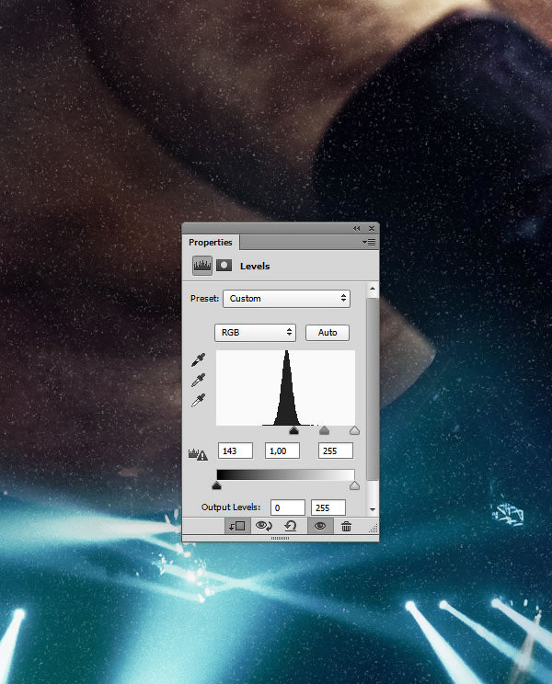
Task: Select the Properties tab
Action: pyautogui.click(x=211, y=242)
